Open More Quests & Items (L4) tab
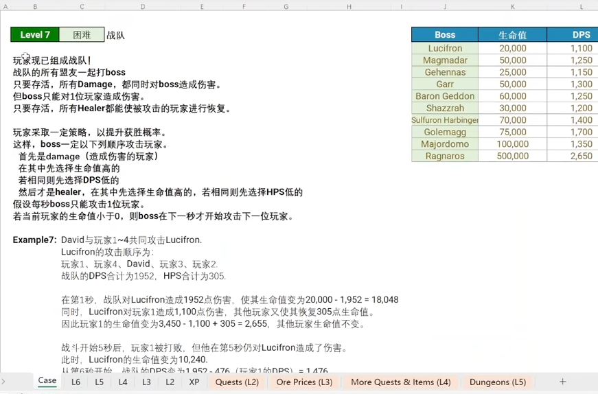598x394 pixels. [x=401, y=382]
